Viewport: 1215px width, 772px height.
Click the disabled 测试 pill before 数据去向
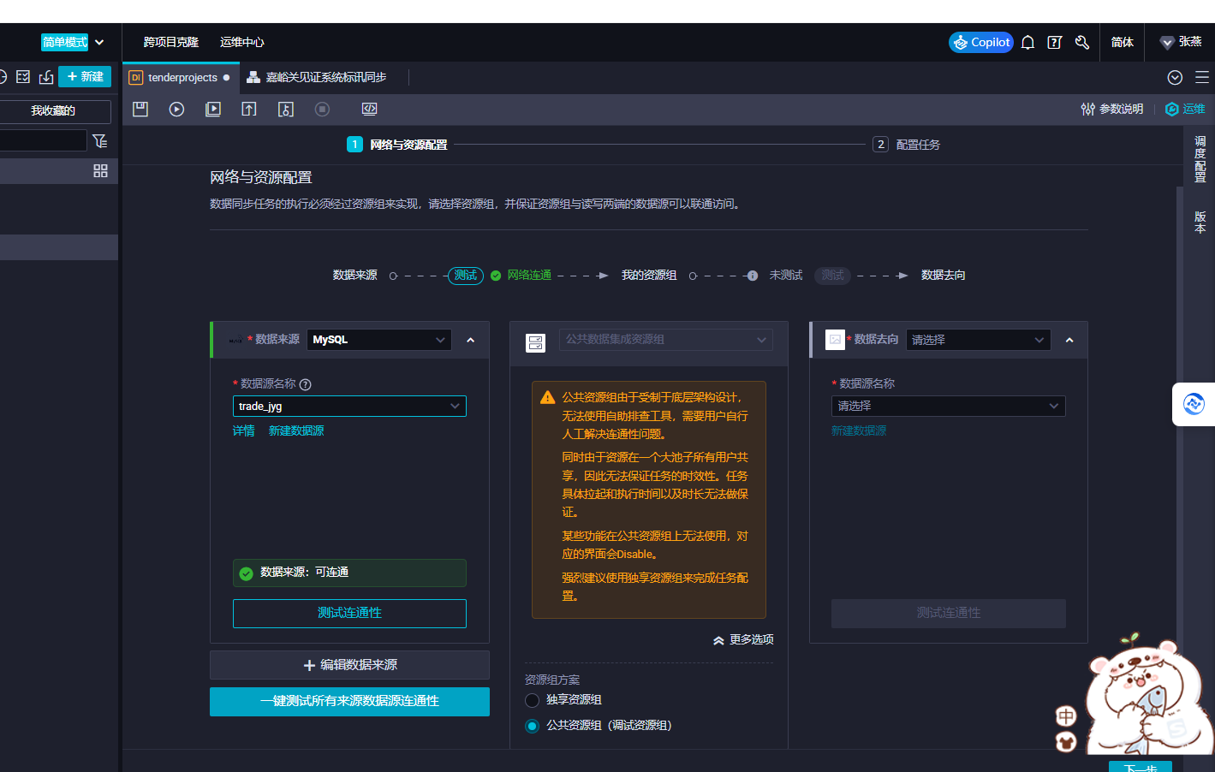[x=832, y=276]
